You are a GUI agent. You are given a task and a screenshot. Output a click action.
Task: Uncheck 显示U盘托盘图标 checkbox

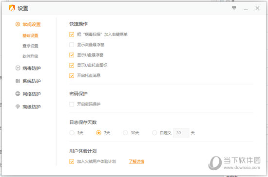click(72, 65)
